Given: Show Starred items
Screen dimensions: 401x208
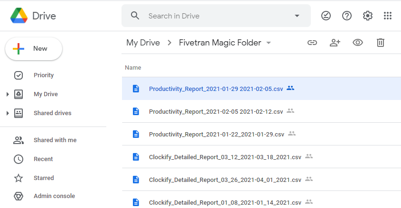Looking at the screenshot, I should pos(44,178).
